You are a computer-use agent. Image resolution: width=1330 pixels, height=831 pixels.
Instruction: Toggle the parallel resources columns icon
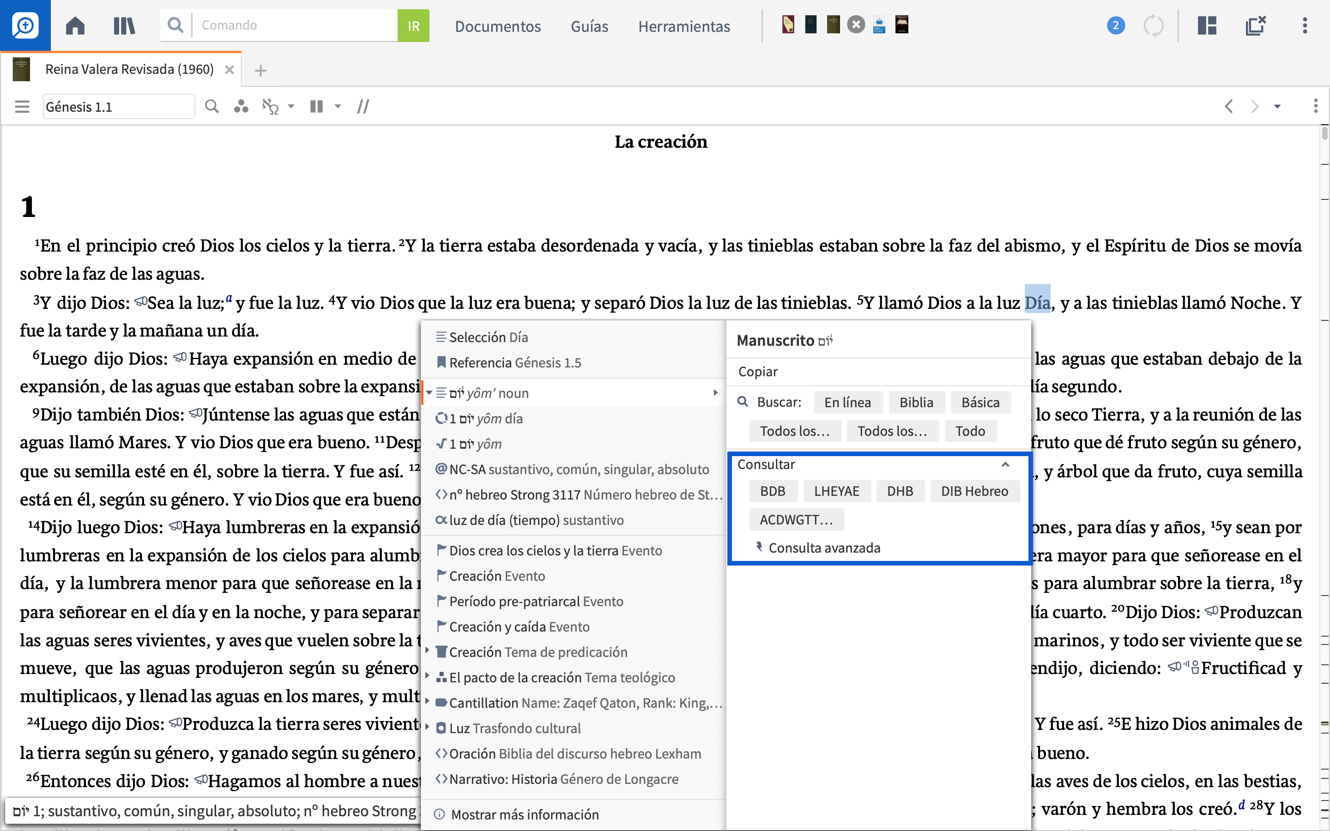coord(316,107)
